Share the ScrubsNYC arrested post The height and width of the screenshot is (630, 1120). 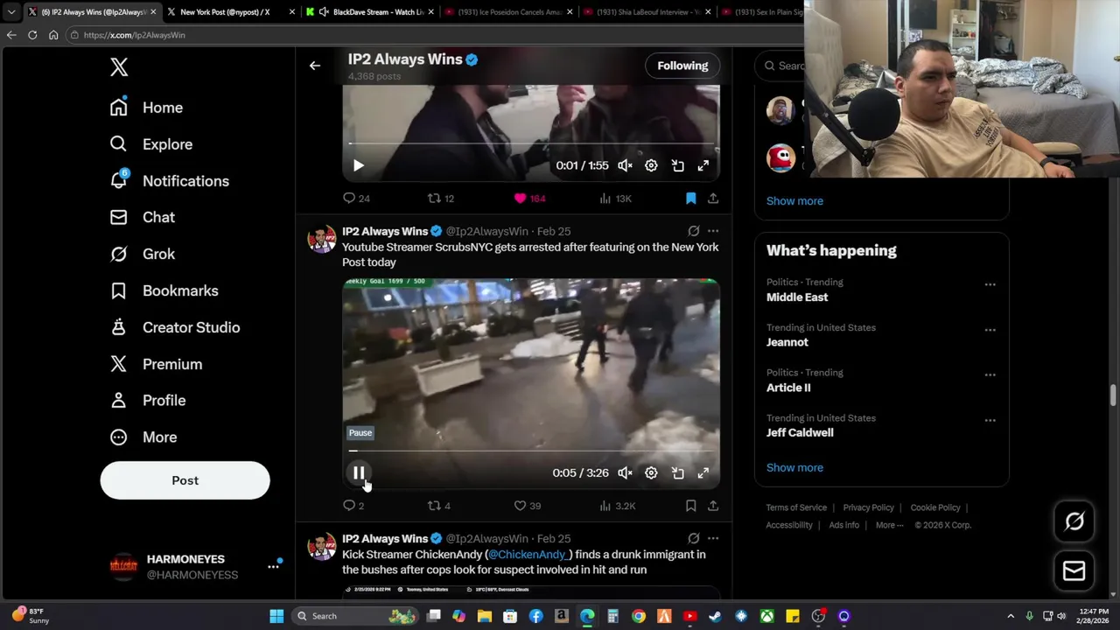point(713,506)
